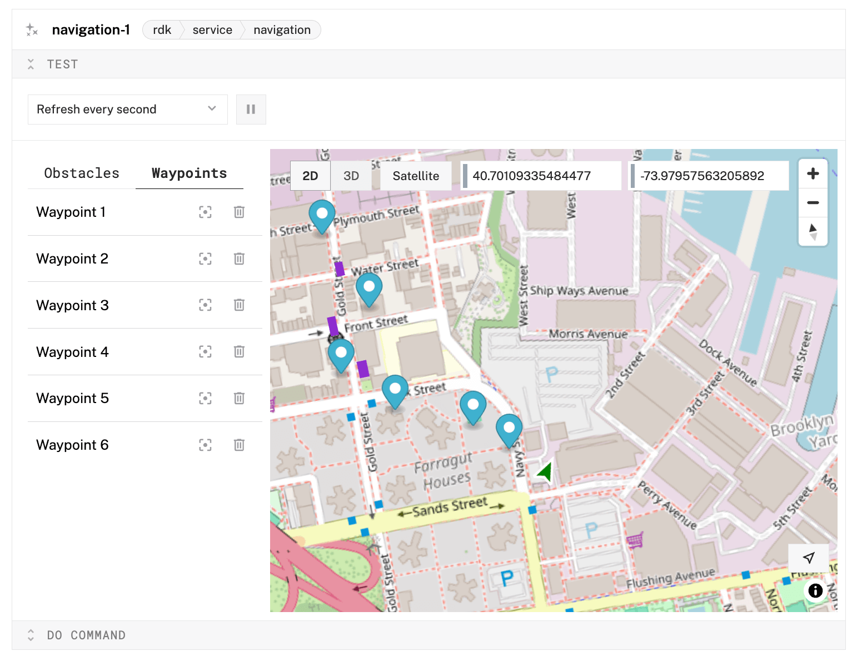
Task: Open the Refresh every second dropdown
Action: pos(127,109)
